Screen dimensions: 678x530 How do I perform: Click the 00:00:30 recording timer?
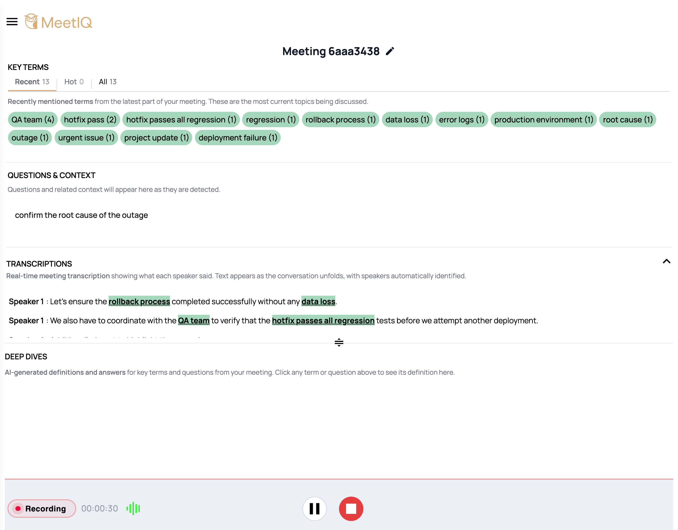point(100,509)
